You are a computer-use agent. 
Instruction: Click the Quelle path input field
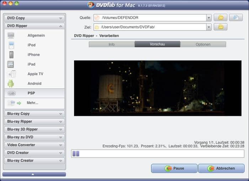click(150, 18)
